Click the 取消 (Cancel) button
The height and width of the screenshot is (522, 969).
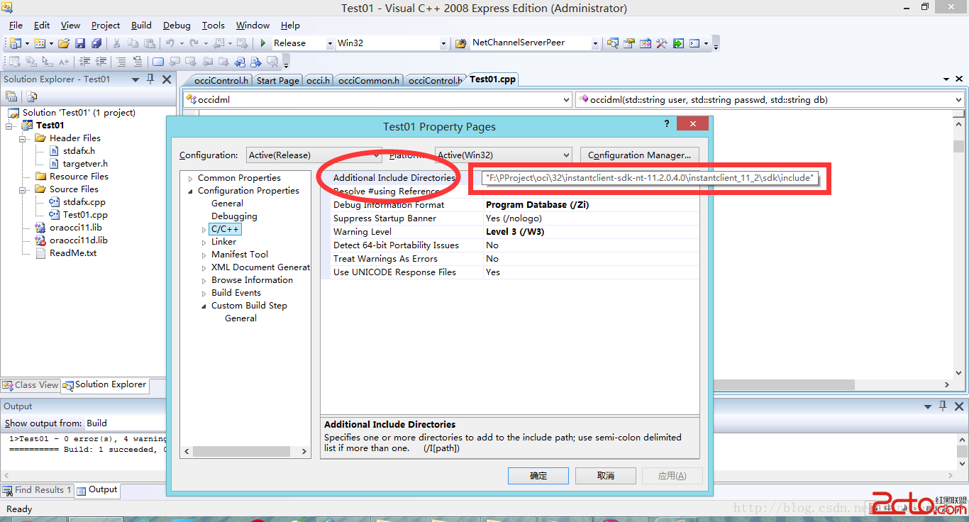[606, 476]
